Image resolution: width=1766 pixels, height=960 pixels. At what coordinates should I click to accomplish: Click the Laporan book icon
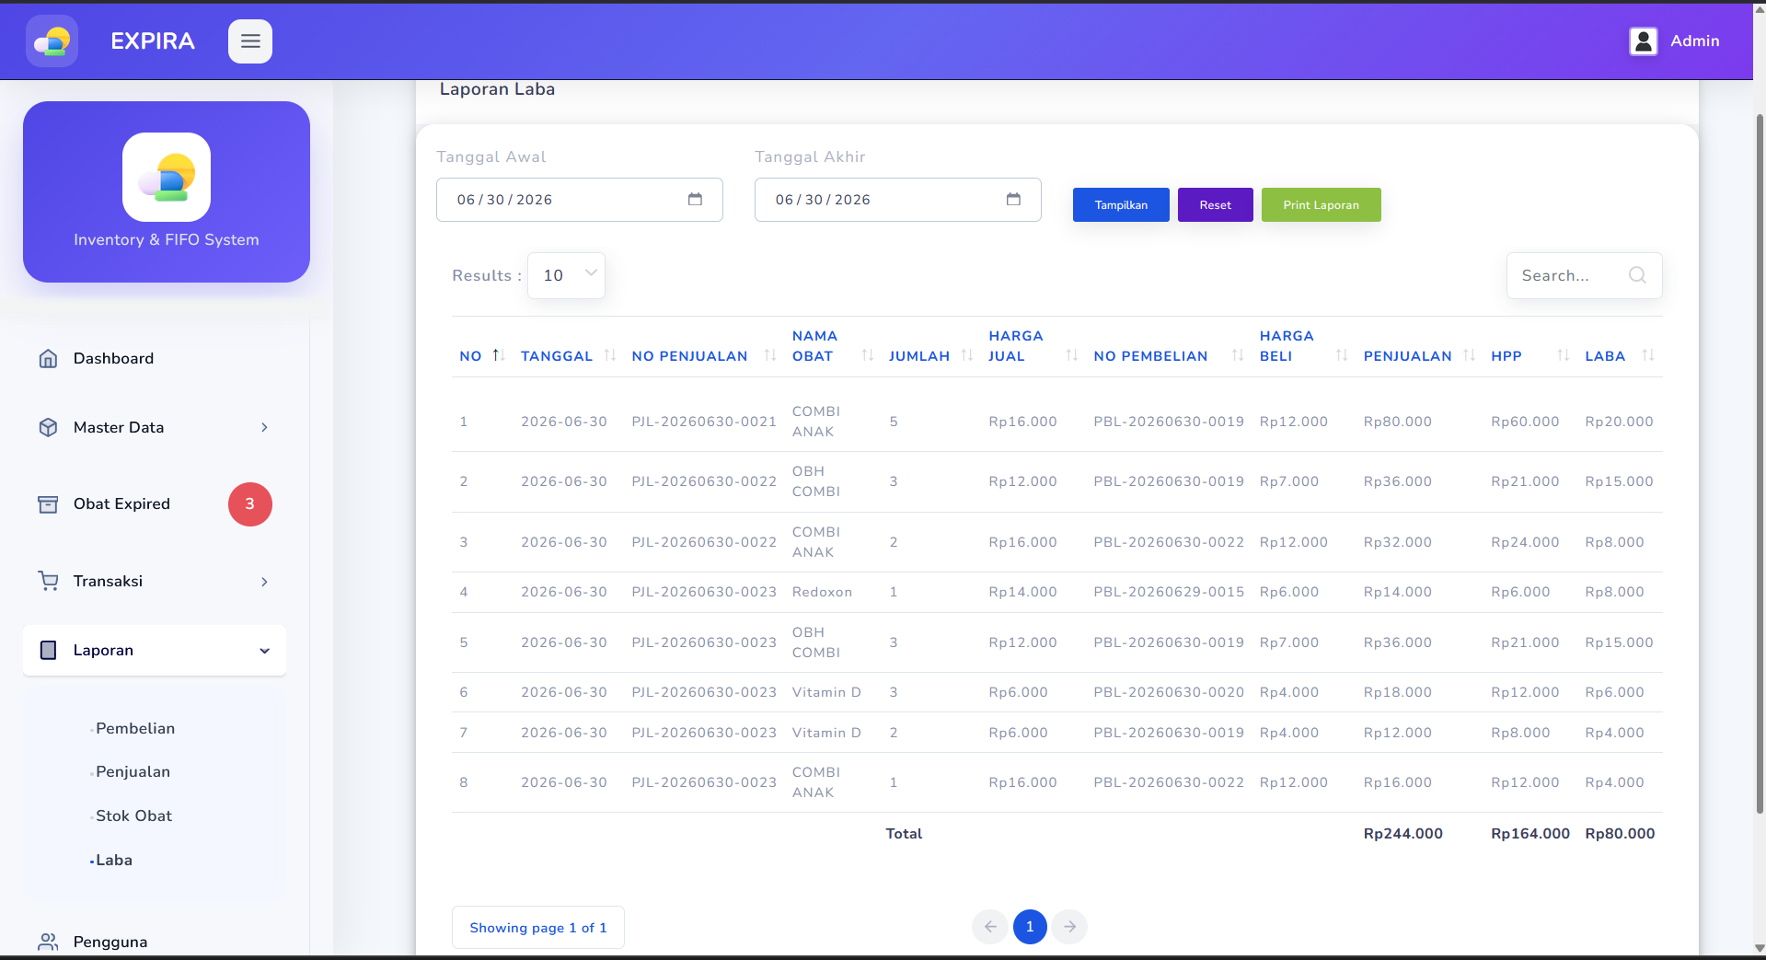coord(48,651)
